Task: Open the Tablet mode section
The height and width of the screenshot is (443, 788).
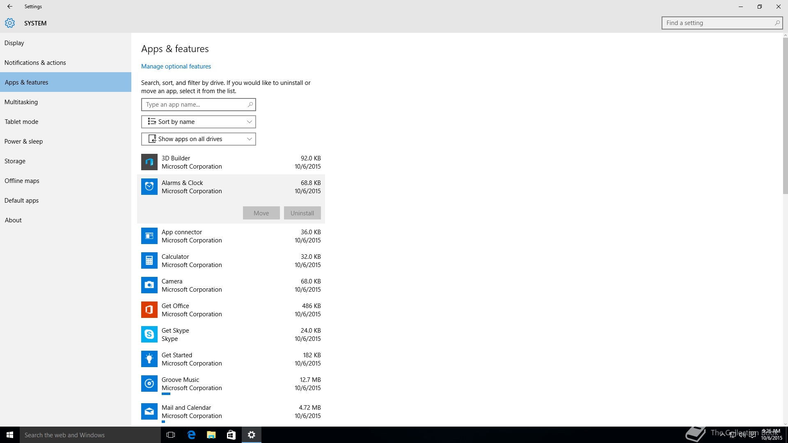Action: pos(66,122)
